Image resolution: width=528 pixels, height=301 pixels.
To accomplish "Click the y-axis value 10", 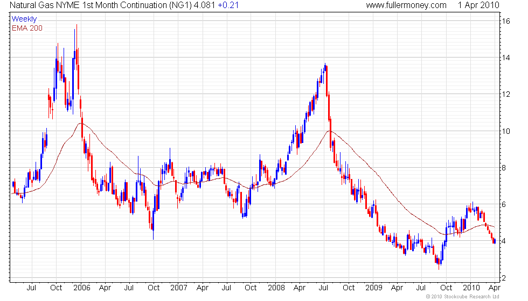I will coord(506,131).
